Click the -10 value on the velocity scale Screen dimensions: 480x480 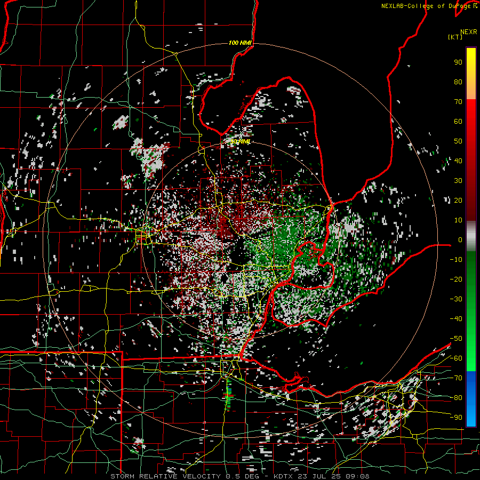click(456, 260)
